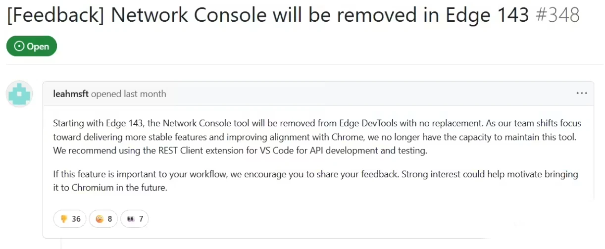Click the issue number #348

(x=557, y=16)
